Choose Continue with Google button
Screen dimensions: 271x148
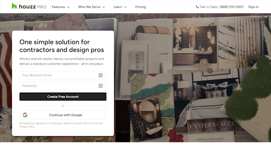[x=63, y=115]
